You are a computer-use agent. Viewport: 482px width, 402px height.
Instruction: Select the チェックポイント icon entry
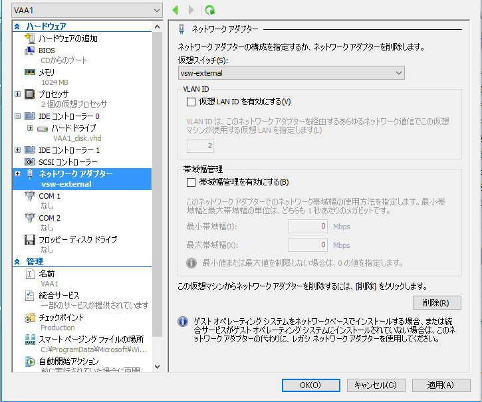29,318
